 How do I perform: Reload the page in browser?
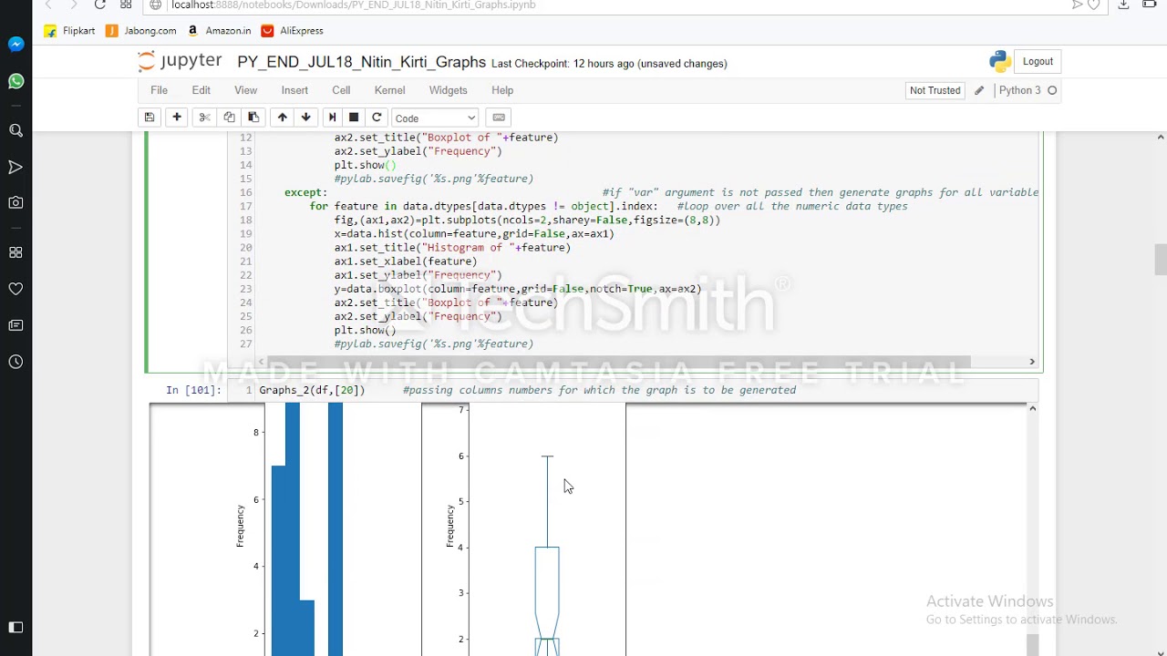coord(100,5)
